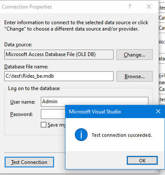Toggle the Save my password checkbox

pyautogui.click(x=43, y=125)
